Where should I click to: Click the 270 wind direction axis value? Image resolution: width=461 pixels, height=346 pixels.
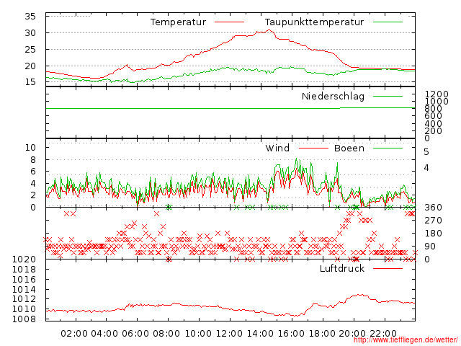[x=433, y=221]
